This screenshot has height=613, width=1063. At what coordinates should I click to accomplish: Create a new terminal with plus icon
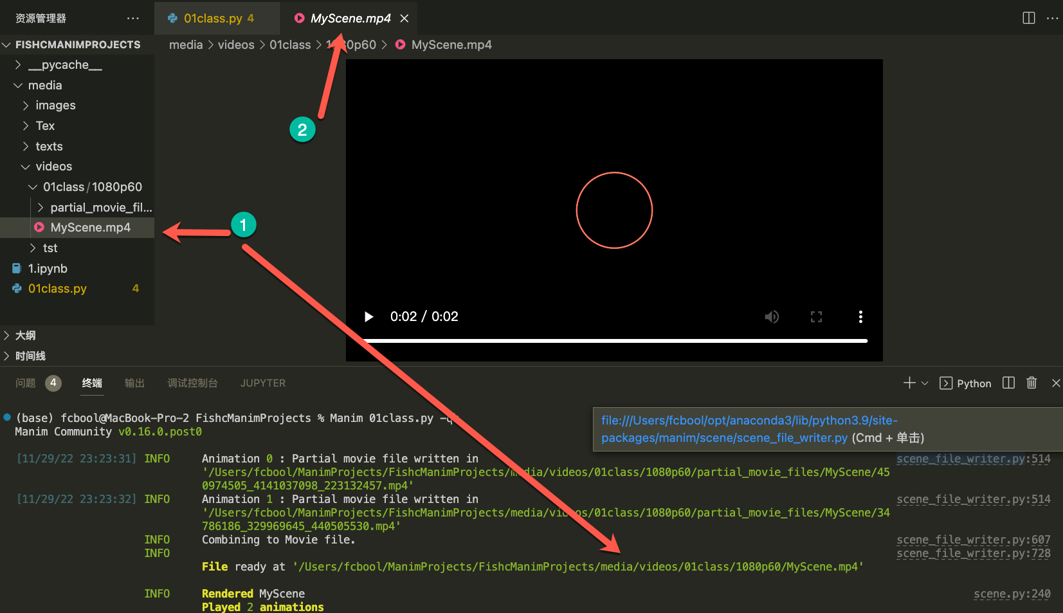click(x=909, y=383)
